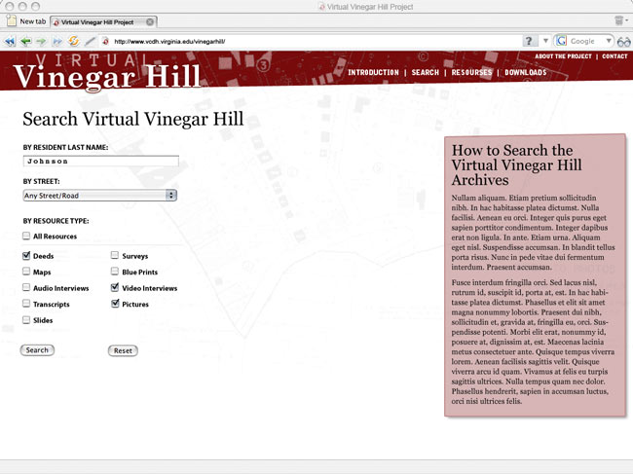Open the trash closed-tabs icon

pyautogui.click(x=618, y=20)
